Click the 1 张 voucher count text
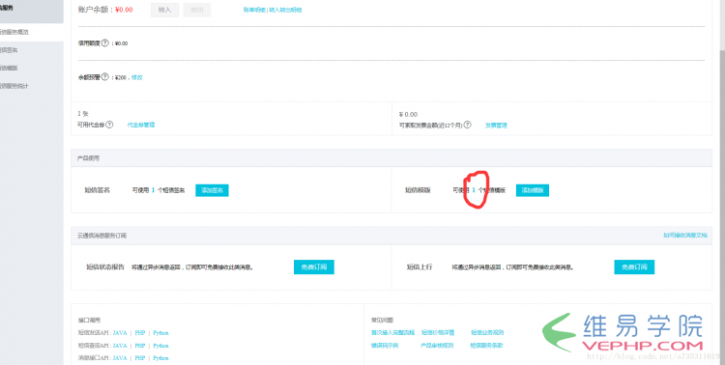The image size is (725, 365). [83, 114]
